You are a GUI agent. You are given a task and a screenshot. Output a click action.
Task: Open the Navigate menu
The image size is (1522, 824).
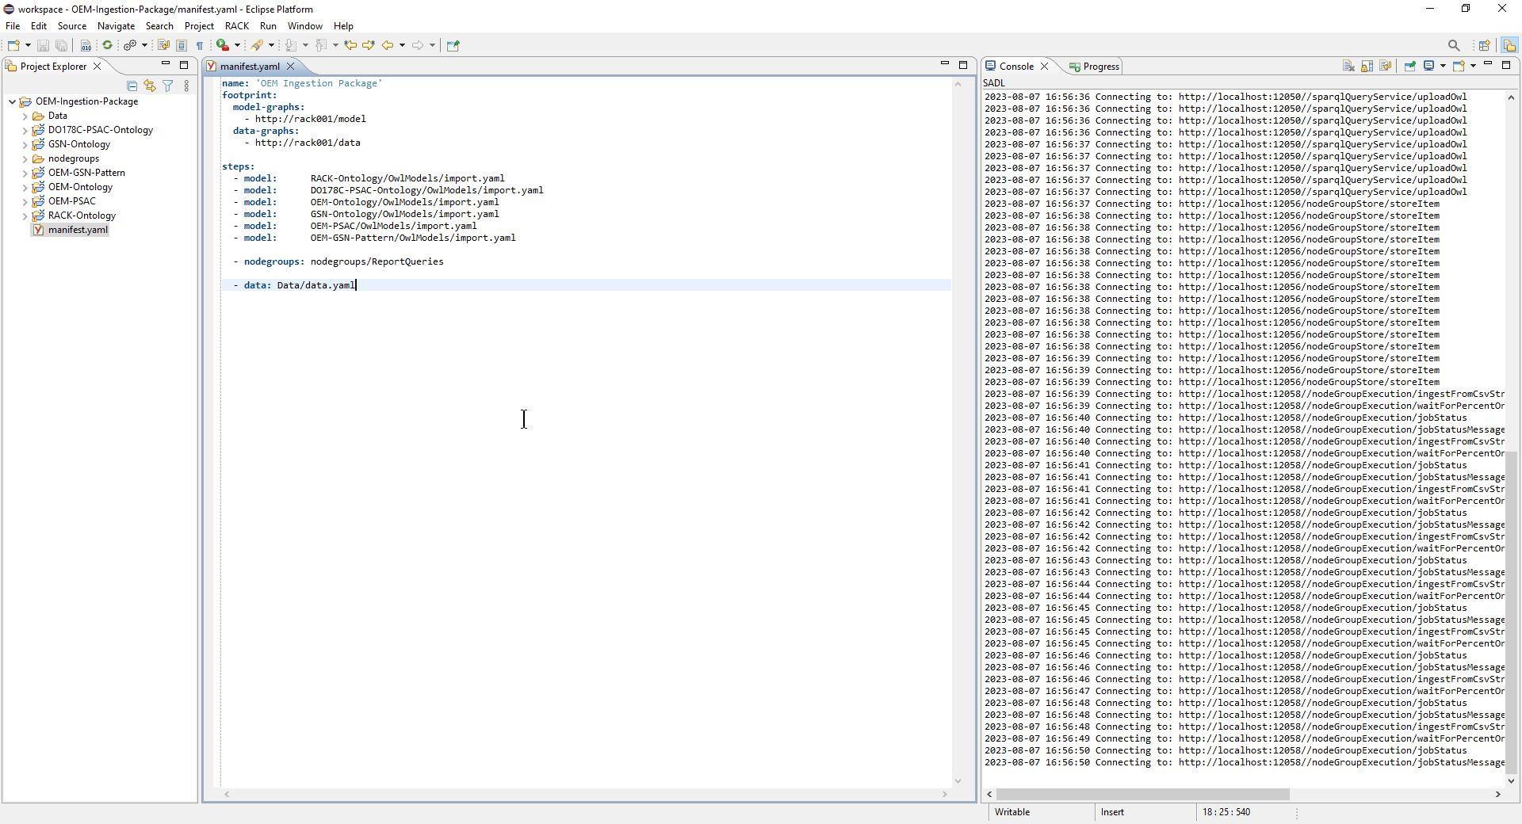click(116, 26)
